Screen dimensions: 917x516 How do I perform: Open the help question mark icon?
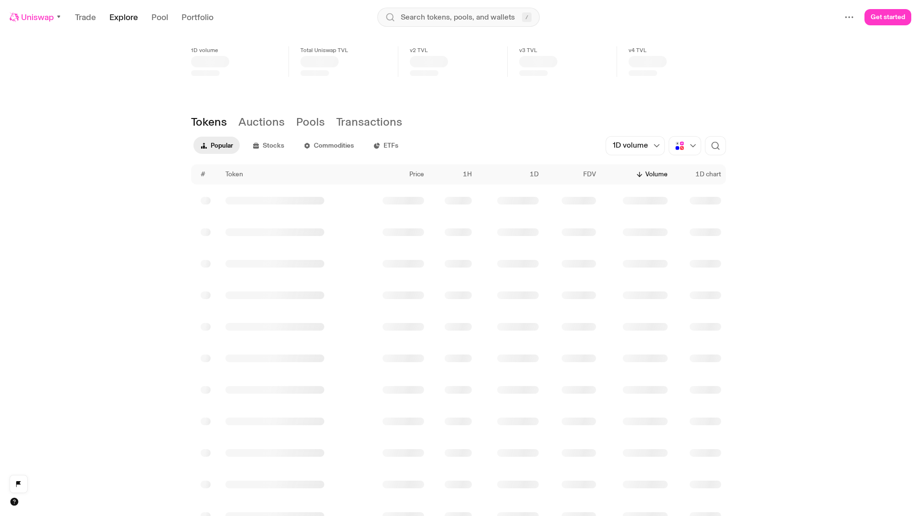click(14, 502)
